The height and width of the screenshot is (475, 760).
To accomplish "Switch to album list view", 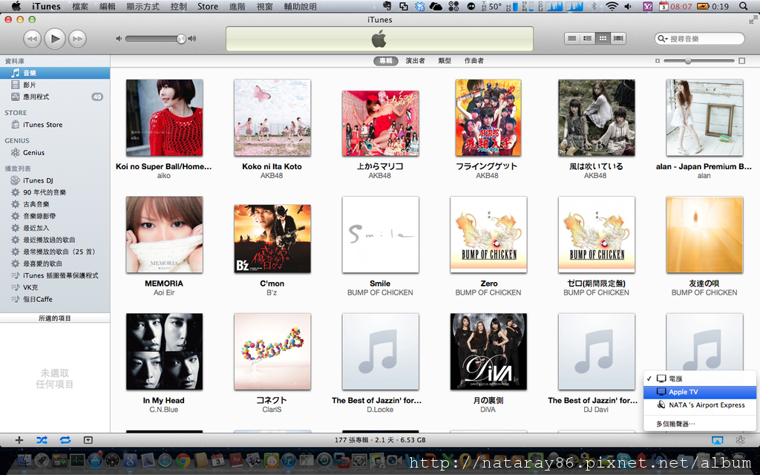I will click(x=588, y=39).
